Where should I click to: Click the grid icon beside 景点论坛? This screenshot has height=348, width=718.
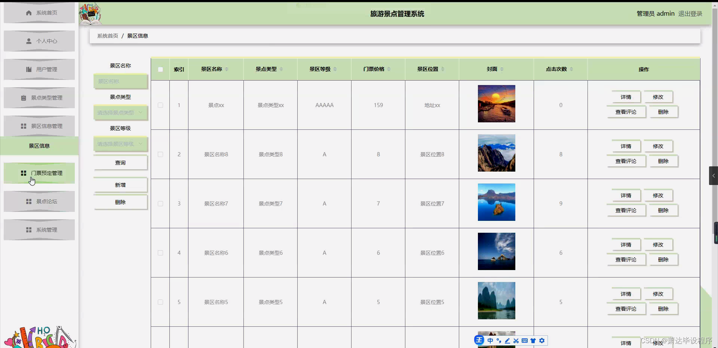29,201
